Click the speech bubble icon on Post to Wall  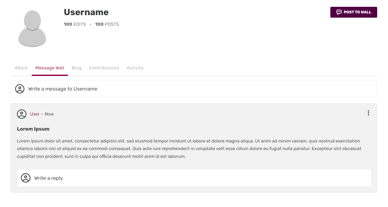(339, 12)
